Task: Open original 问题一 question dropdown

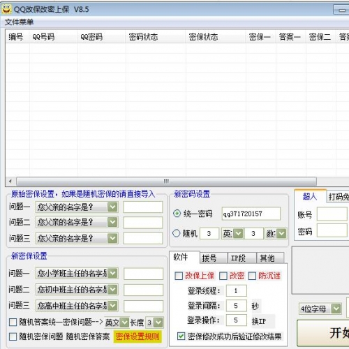Action: tap(112, 207)
